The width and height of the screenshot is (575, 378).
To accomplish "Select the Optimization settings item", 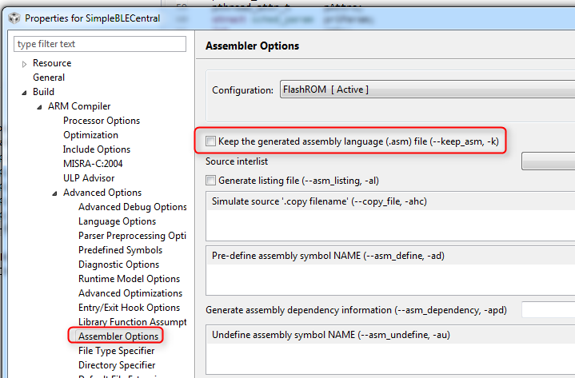I will (x=90, y=135).
